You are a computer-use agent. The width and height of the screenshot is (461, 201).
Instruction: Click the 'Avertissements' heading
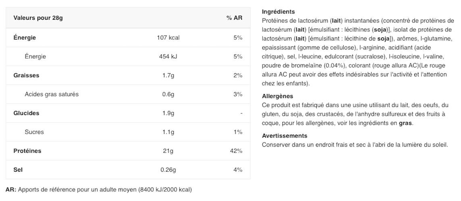284,136
